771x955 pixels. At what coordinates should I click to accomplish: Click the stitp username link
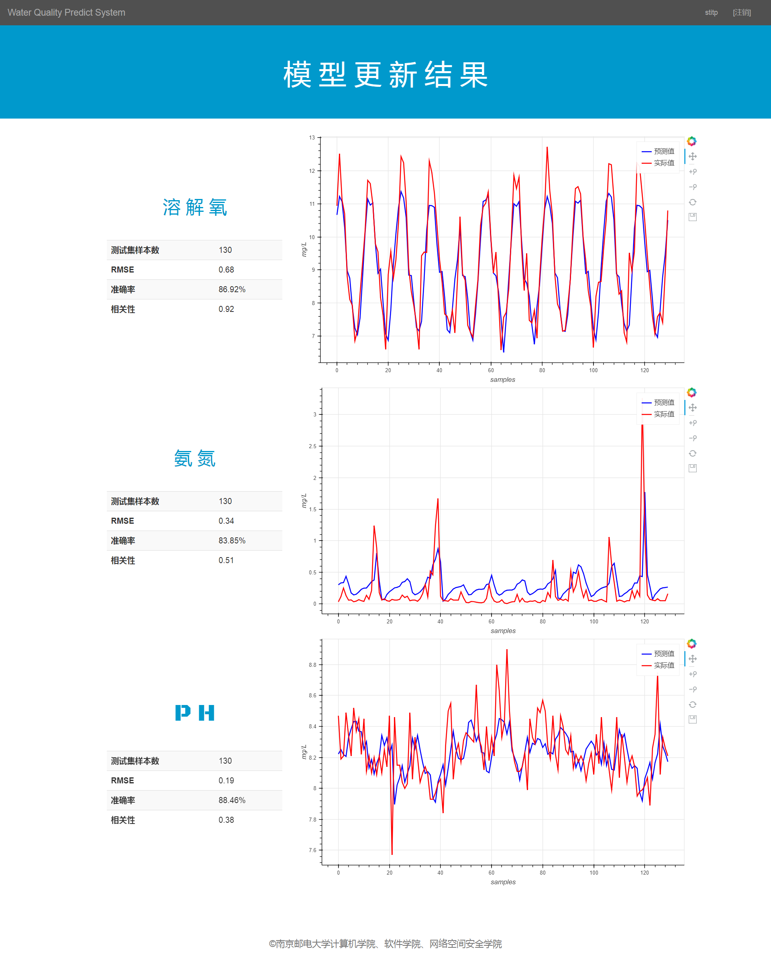click(x=711, y=12)
